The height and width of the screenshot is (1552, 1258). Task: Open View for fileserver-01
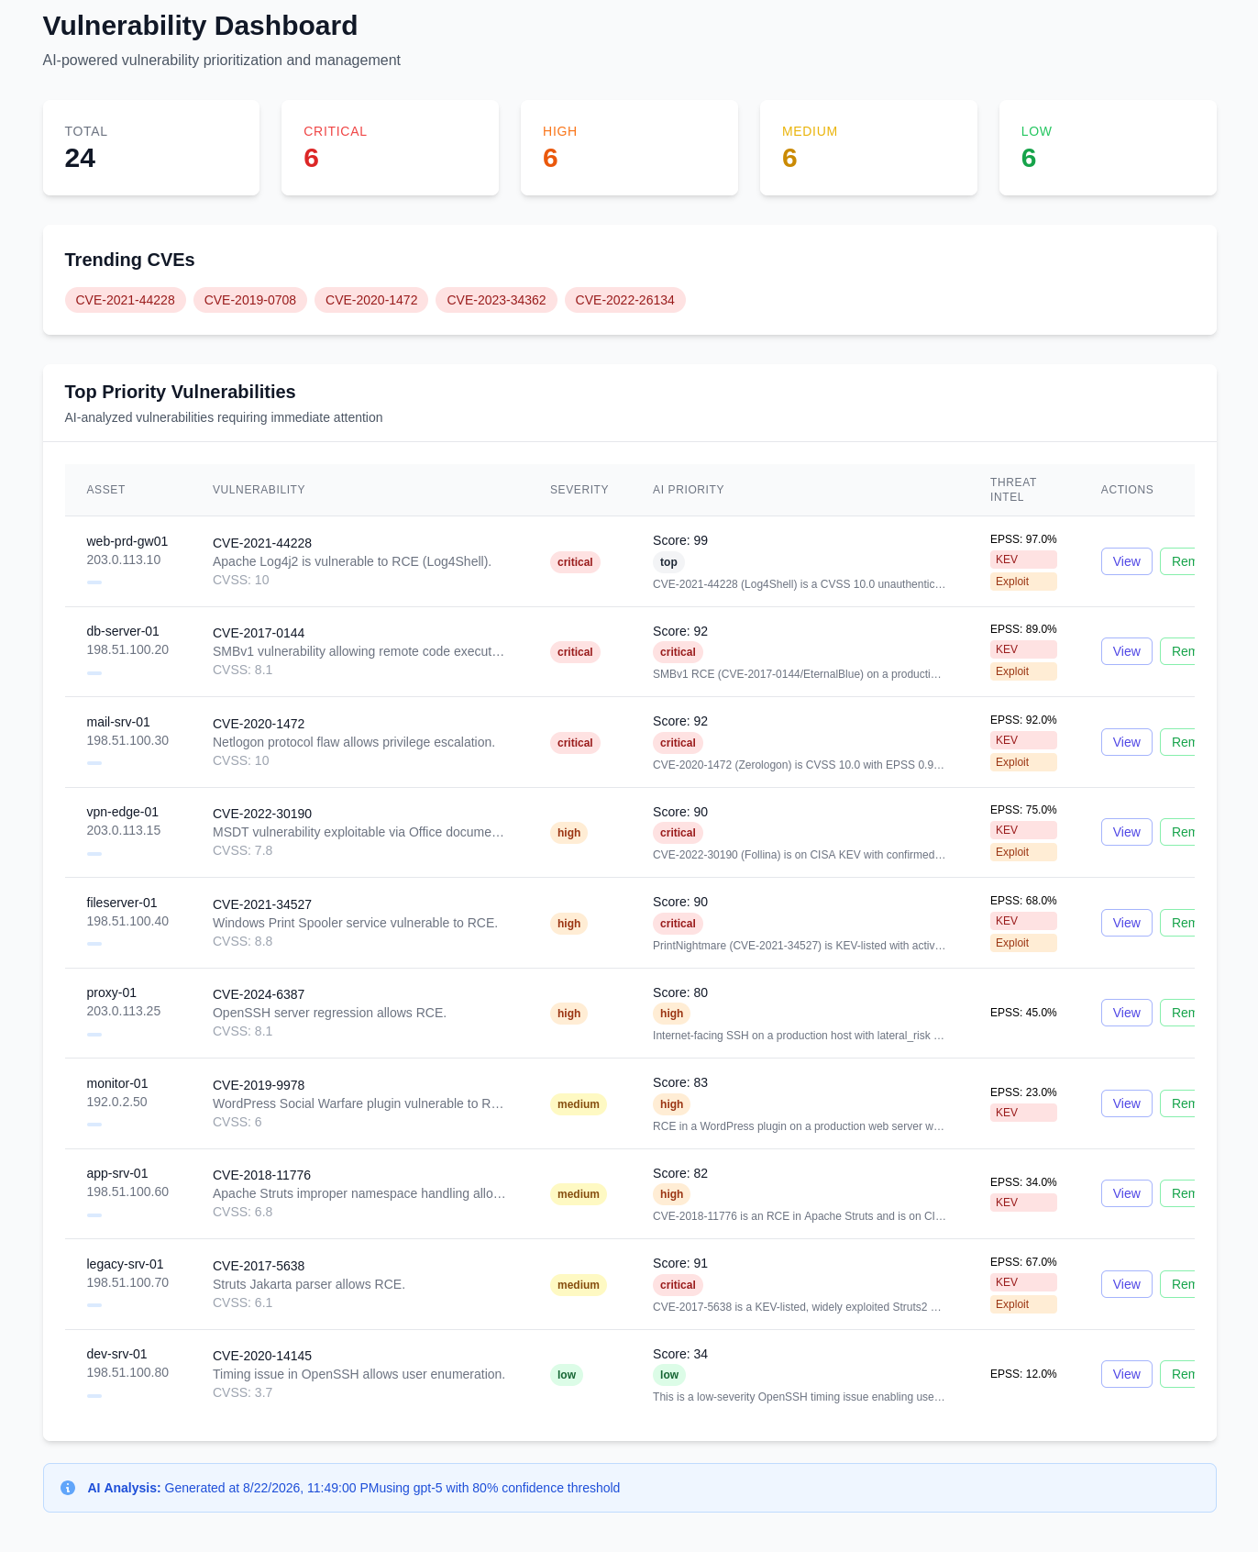click(1126, 923)
